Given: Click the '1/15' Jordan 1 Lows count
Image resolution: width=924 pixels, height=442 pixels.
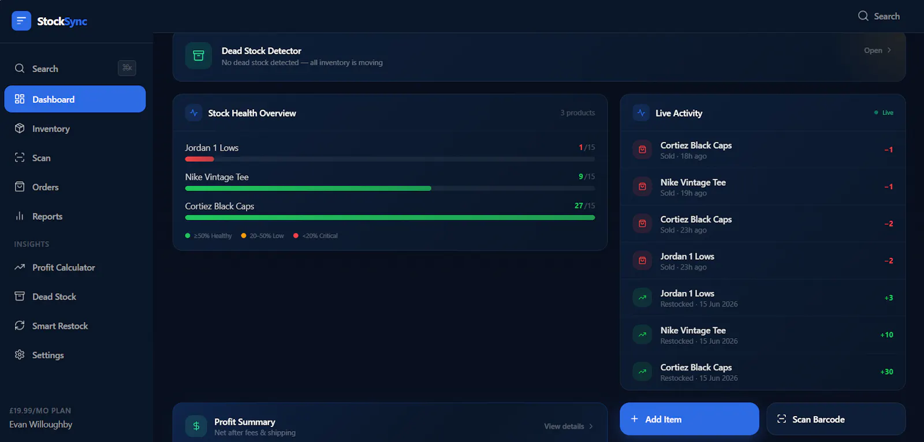Looking at the screenshot, I should pos(587,147).
